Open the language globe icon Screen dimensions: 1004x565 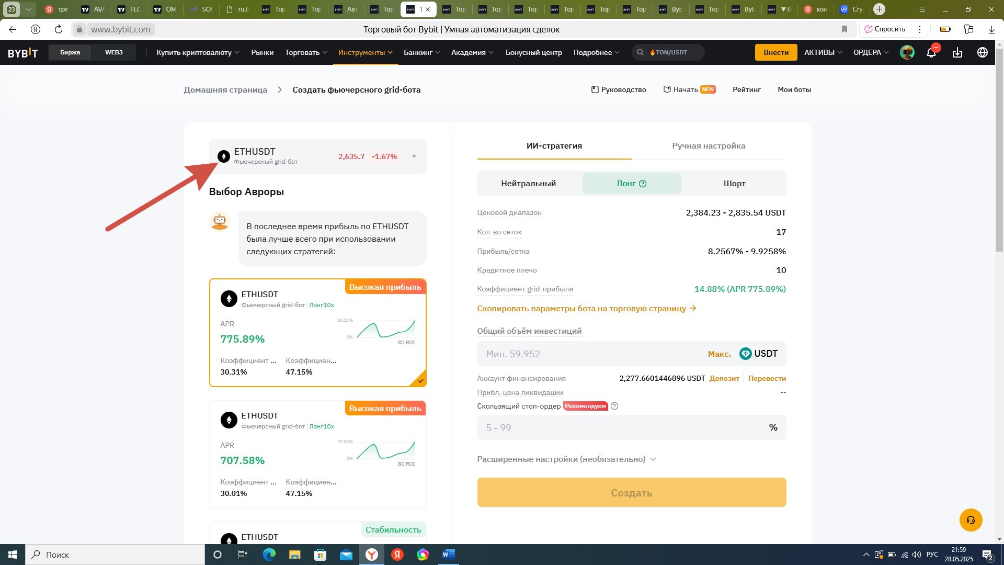(983, 52)
